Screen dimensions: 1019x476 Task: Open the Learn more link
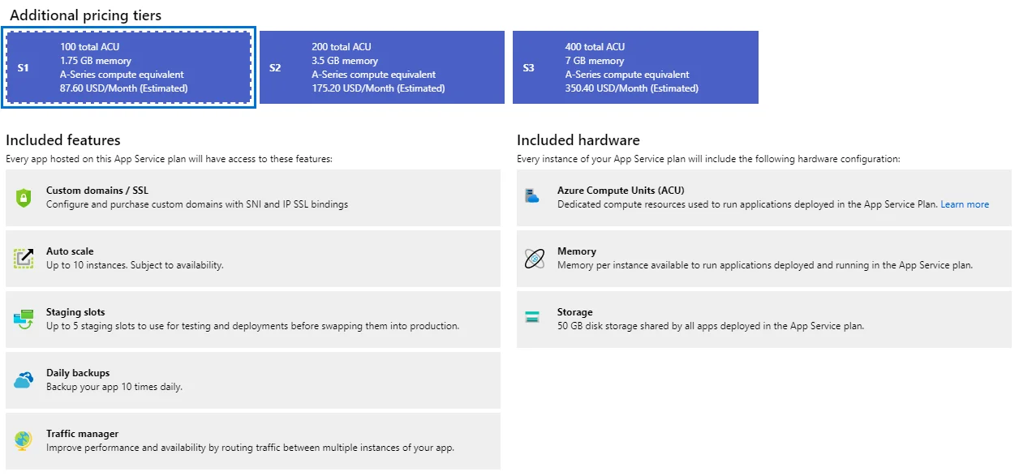pyautogui.click(x=965, y=204)
